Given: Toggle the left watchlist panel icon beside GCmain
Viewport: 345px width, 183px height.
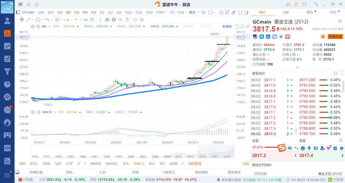Looking at the screenshot, I should 18,12.
